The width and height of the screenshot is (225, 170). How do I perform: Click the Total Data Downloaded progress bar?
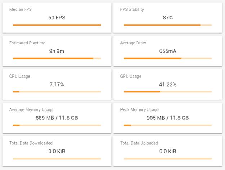click(57, 158)
